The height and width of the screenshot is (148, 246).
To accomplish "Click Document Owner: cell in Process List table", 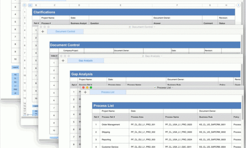I will click(214, 111).
